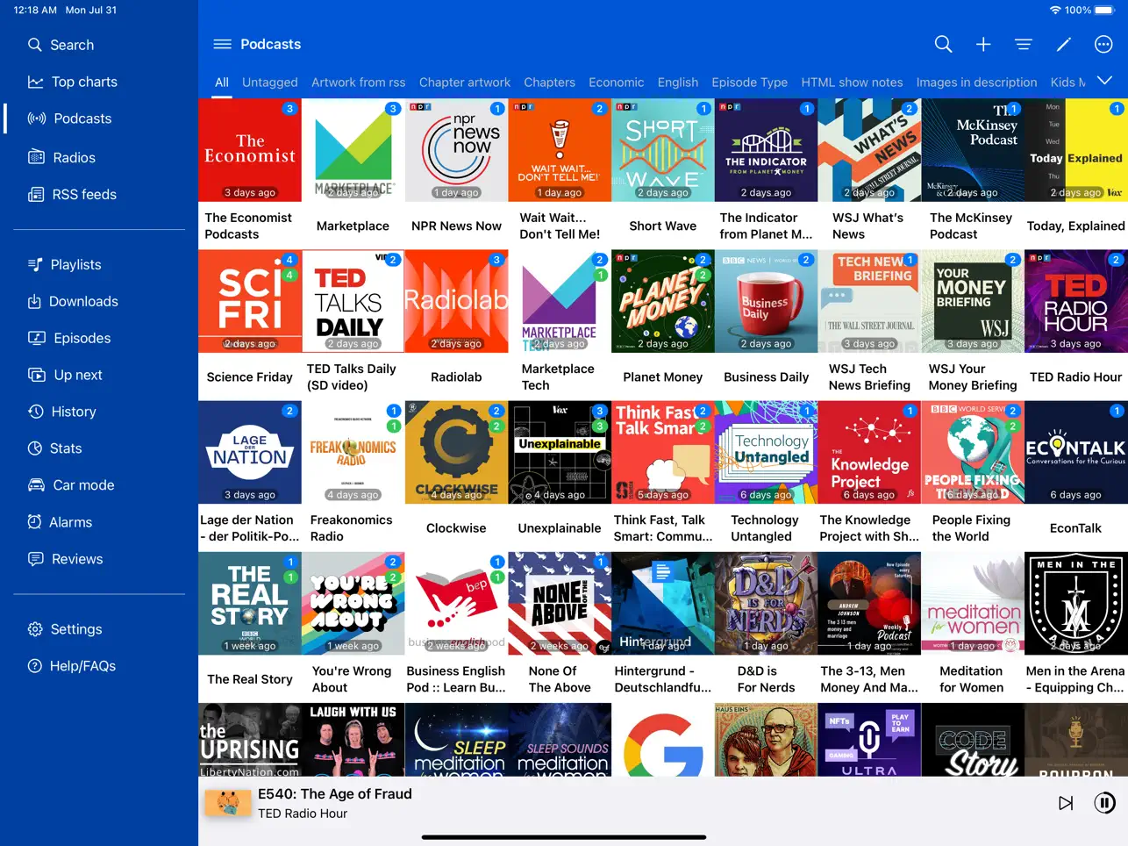Screen dimensions: 1128x846
Task: Select the pencil edit icon
Action: pos(1063,44)
